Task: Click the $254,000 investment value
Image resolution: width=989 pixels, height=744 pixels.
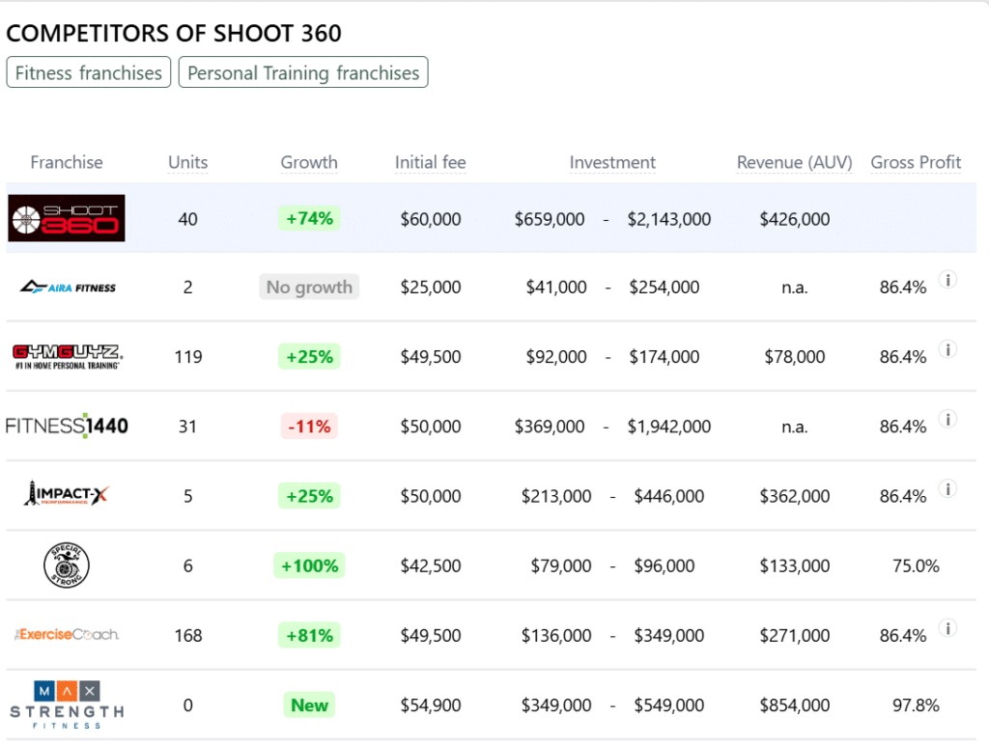Action: [x=664, y=288]
